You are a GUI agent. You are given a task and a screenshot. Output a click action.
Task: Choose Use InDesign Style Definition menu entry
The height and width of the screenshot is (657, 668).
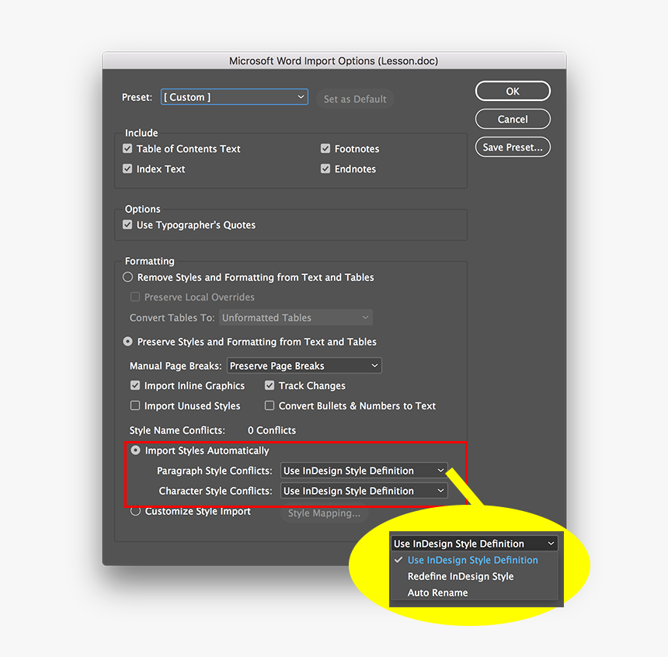point(472,560)
